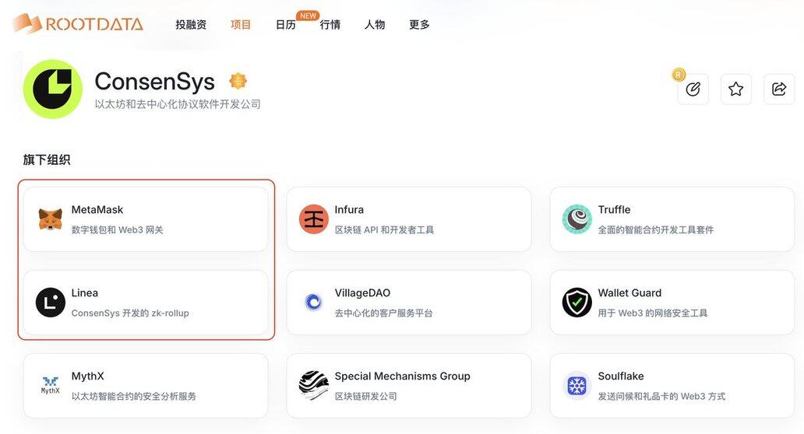
Task: Open the Special Mechanisms Group link
Action: 403,376
